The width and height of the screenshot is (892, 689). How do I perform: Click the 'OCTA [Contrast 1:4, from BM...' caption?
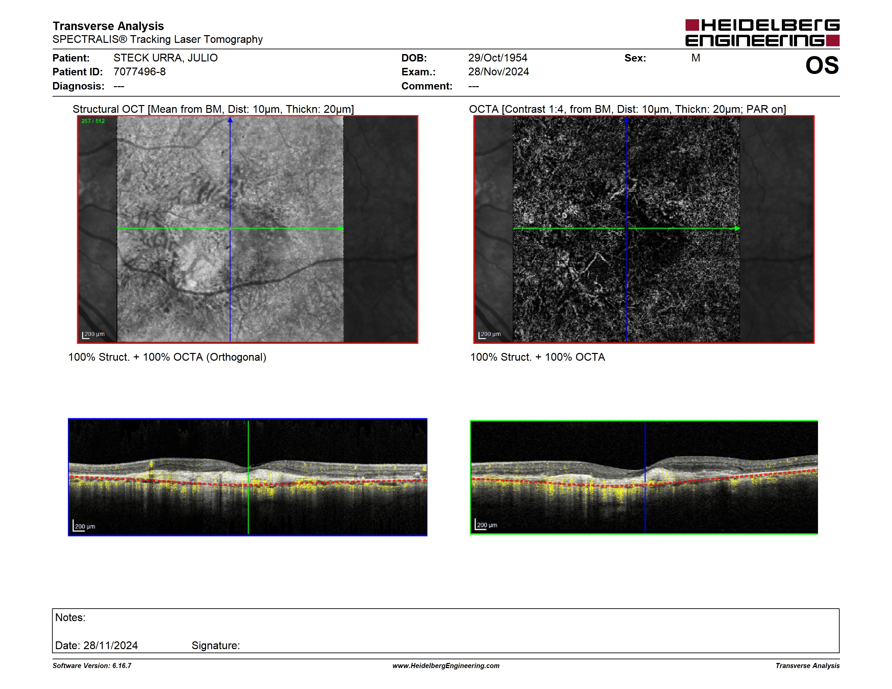tap(627, 109)
